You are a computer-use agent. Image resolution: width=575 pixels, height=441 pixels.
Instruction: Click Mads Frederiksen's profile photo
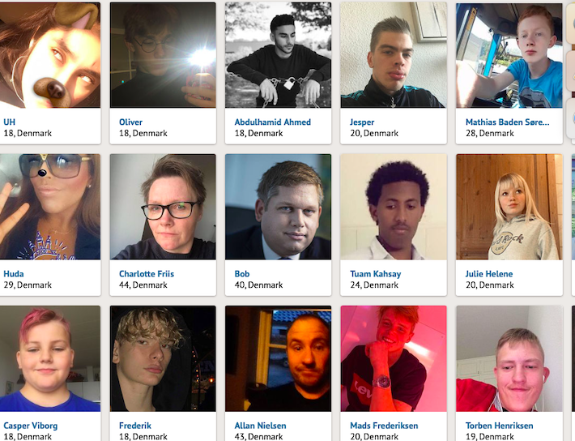coord(394,358)
